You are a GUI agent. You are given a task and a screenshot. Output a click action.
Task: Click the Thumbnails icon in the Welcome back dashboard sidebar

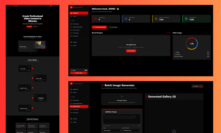pyautogui.click(x=71, y=36)
